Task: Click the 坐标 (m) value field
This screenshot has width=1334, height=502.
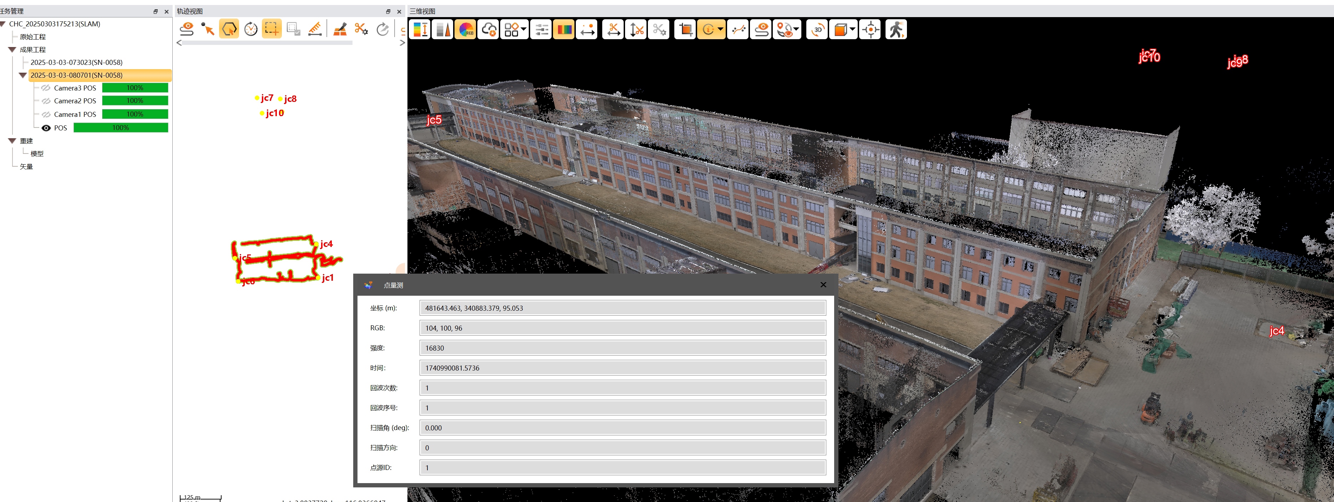Action: pyautogui.click(x=623, y=308)
